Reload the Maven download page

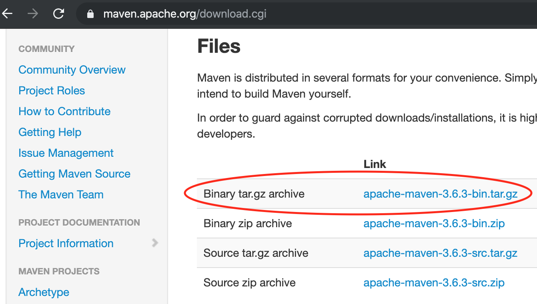point(58,13)
